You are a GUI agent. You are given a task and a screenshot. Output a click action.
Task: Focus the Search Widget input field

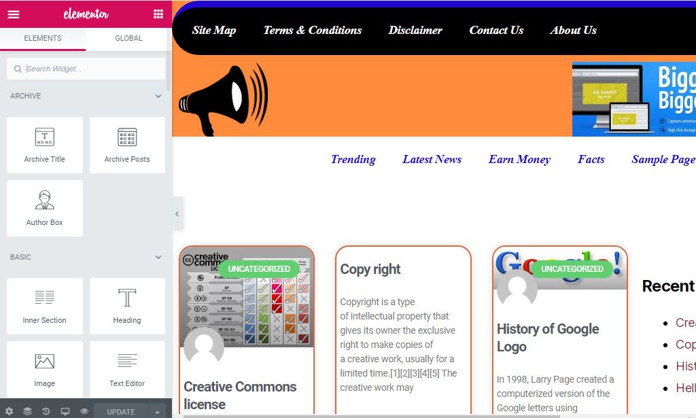click(x=86, y=69)
